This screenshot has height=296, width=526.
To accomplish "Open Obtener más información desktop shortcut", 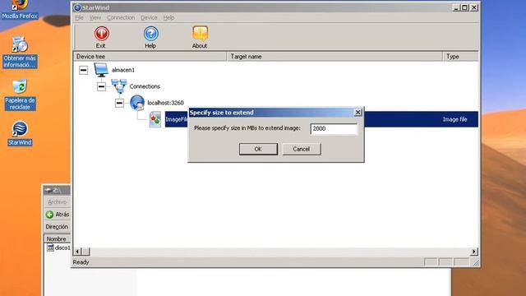I will click(x=20, y=53).
